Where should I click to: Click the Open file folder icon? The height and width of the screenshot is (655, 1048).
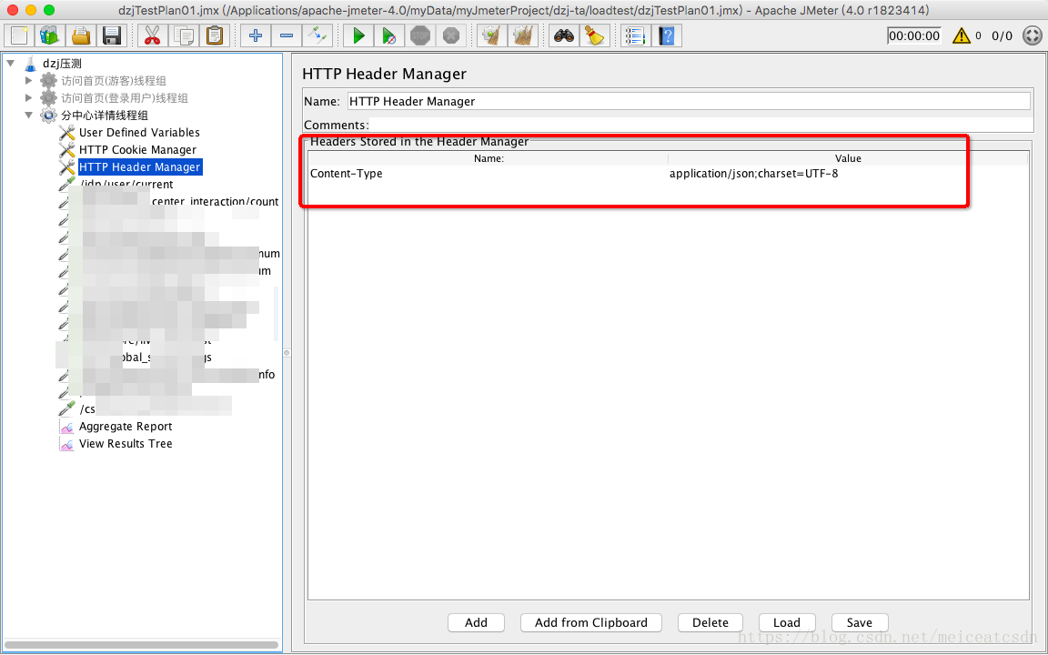[81, 35]
